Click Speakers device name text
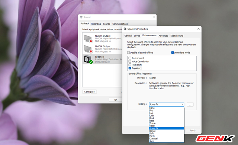Screen dimensions: 238x145 pyautogui.click(x=100, y=57)
